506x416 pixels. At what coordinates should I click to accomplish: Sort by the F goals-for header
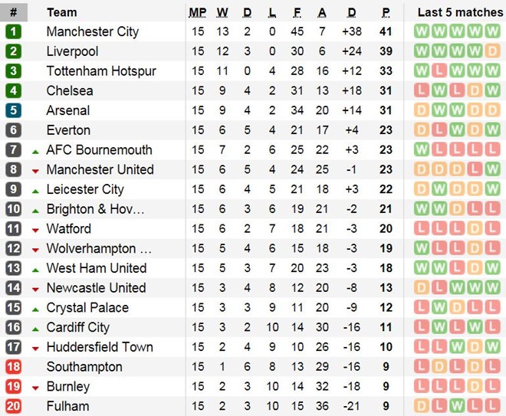pyautogui.click(x=296, y=12)
